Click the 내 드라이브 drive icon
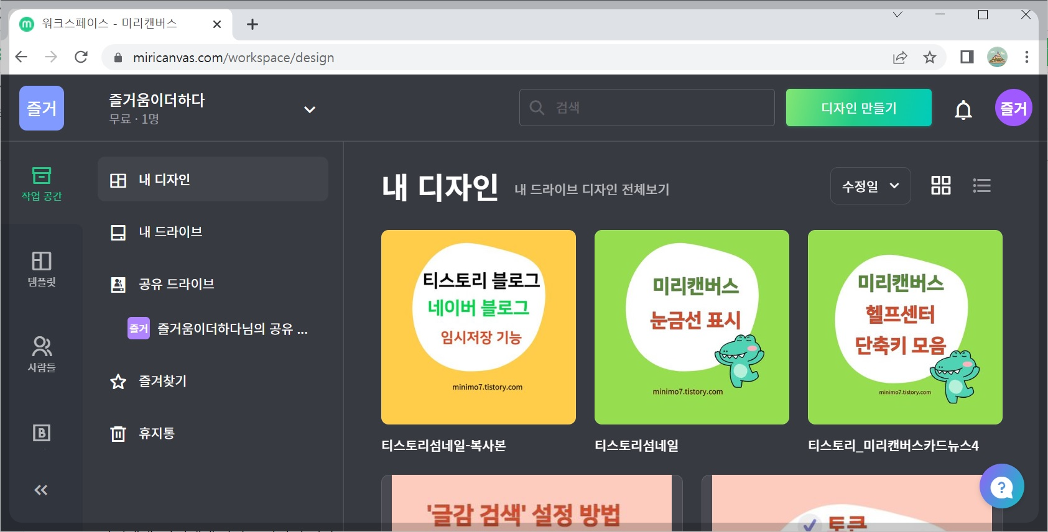 118,232
